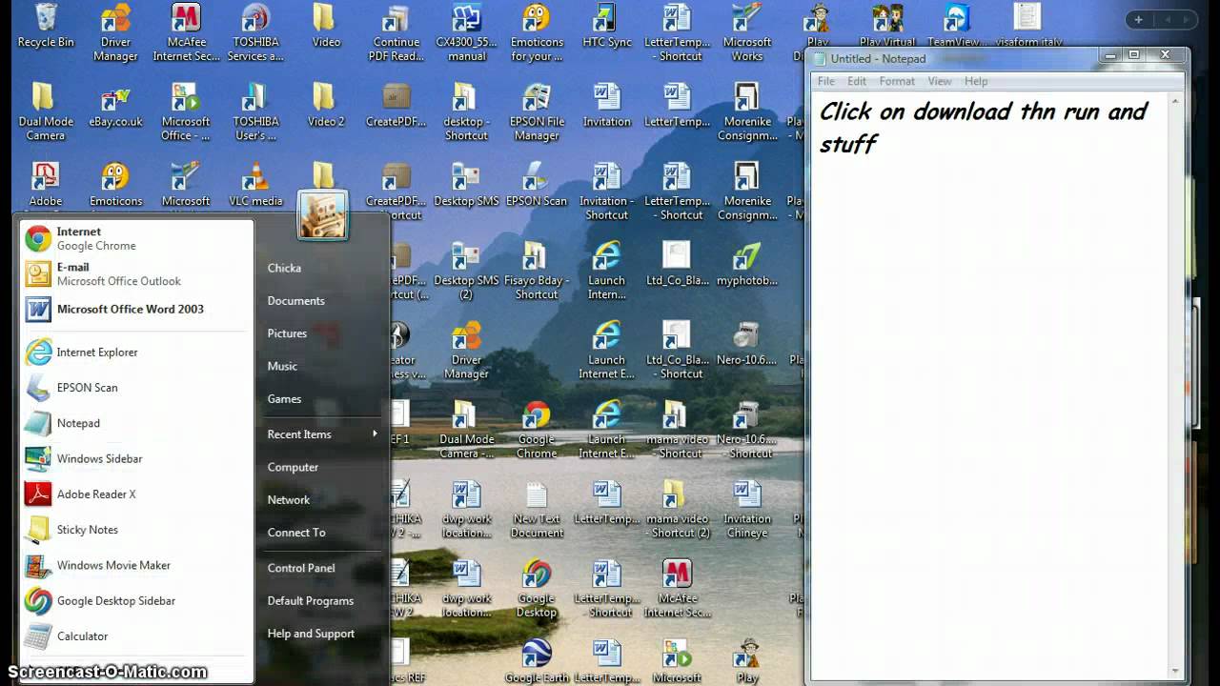Open the EPSON File Manager desktop icon
This screenshot has width=1220, height=686.
pos(537,112)
